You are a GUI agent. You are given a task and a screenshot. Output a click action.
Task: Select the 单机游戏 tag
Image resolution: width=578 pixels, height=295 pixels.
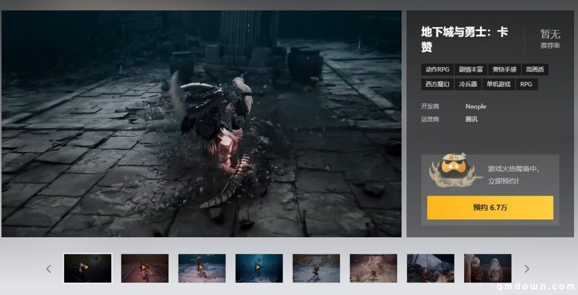click(x=498, y=84)
